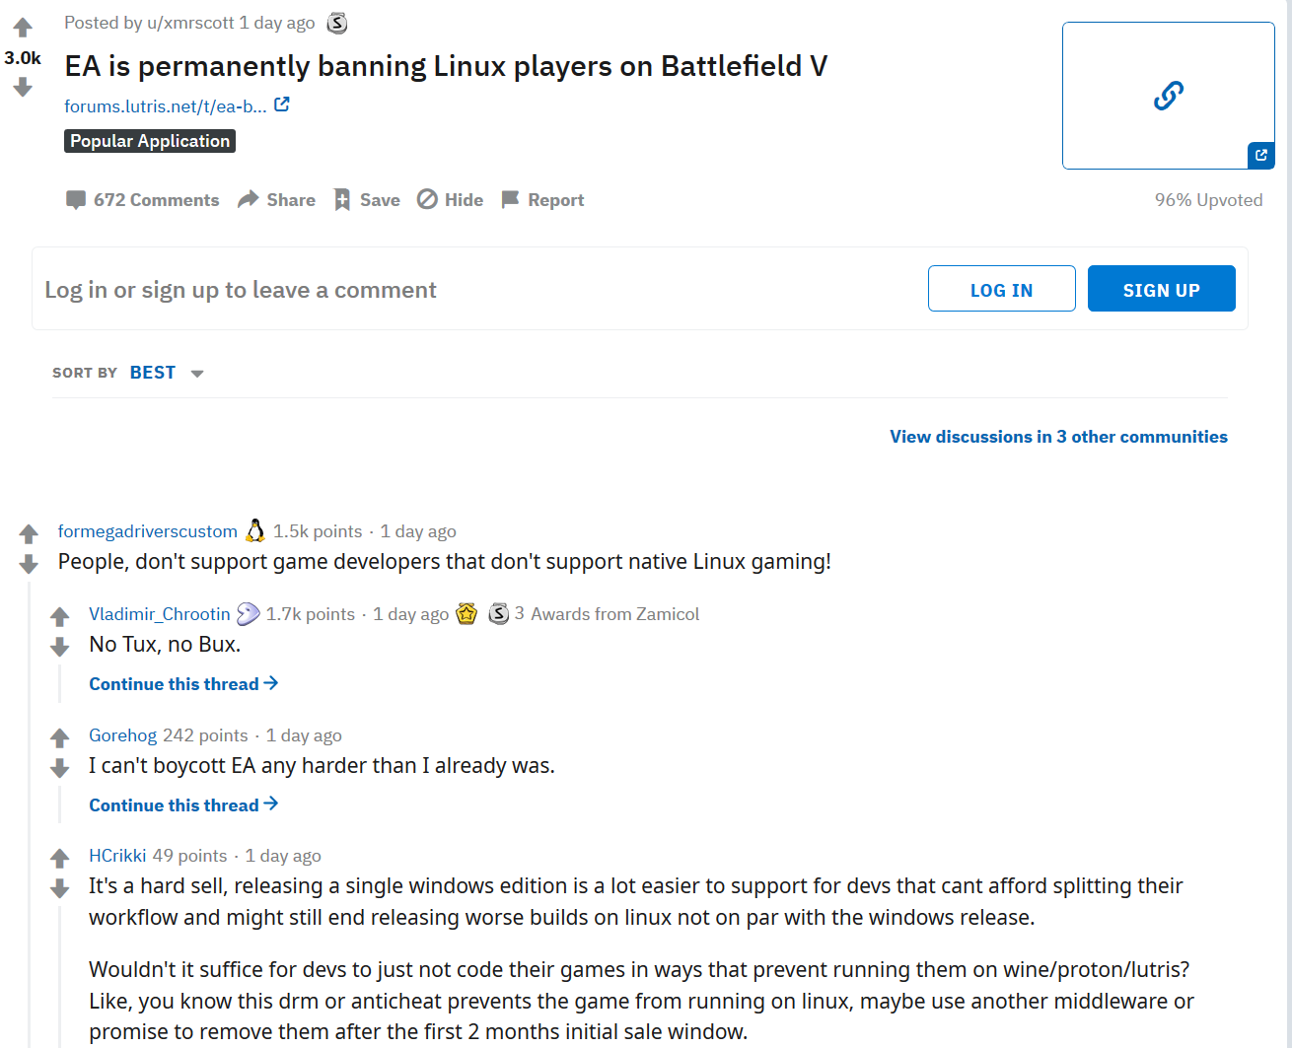Hide this post

[451, 200]
